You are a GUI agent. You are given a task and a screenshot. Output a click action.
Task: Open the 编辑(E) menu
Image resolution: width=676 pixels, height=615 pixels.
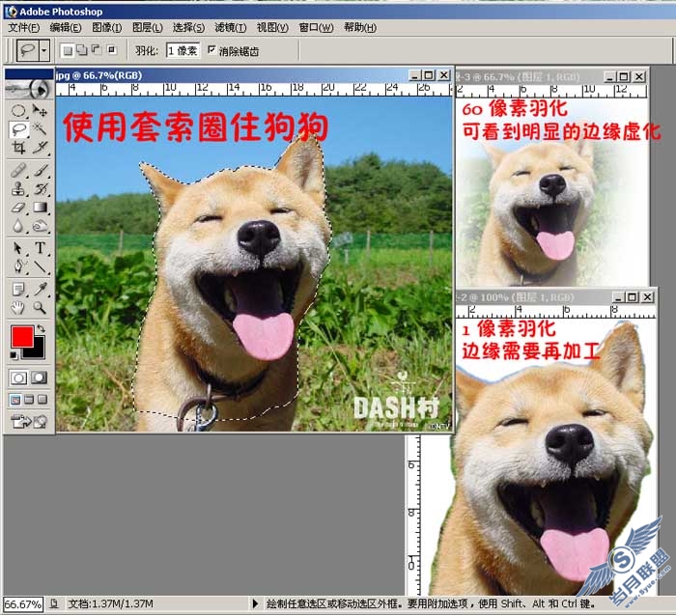65,28
